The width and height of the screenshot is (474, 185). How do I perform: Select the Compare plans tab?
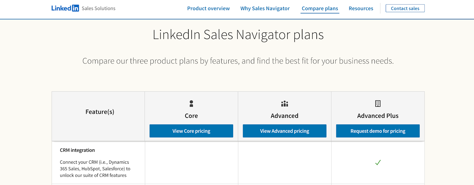click(x=320, y=8)
